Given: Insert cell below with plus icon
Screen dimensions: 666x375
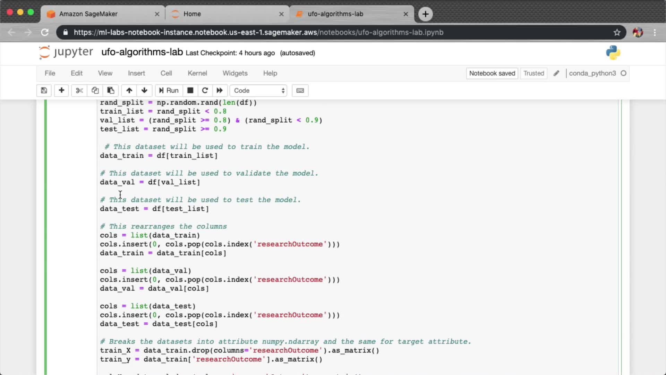Looking at the screenshot, I should click(61, 91).
